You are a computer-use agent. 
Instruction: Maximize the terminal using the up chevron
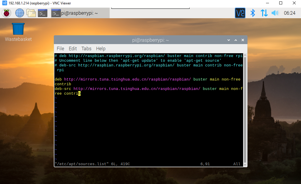[236, 40]
